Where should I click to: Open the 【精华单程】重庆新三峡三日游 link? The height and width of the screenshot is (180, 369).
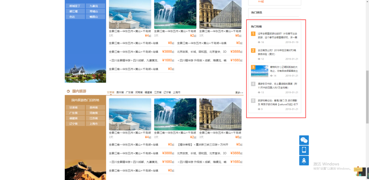tap(203, 144)
